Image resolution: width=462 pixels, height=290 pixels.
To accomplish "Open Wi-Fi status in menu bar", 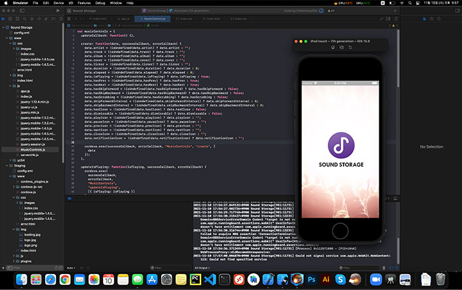I will 402,3.
